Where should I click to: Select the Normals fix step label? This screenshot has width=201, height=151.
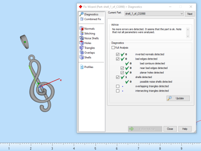coord(90,29)
